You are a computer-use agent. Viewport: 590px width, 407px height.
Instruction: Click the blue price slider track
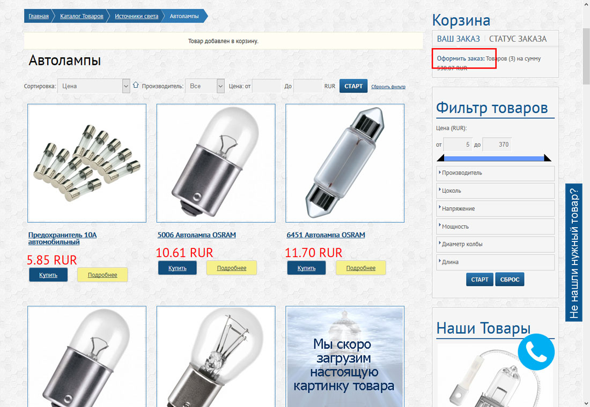point(494,159)
